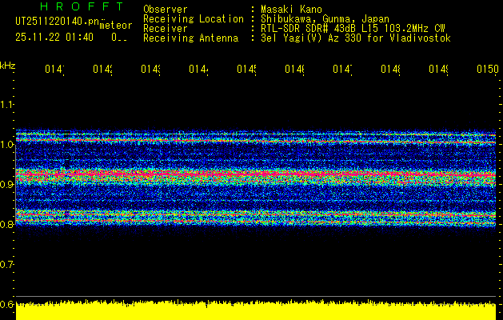Select the 1.1 frequency axis label
503x320 pixels.
(7, 105)
